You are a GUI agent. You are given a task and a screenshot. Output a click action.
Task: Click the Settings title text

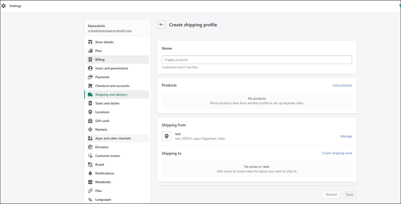coord(15,6)
